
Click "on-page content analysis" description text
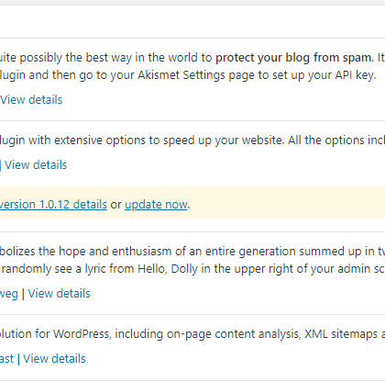tap(233, 334)
